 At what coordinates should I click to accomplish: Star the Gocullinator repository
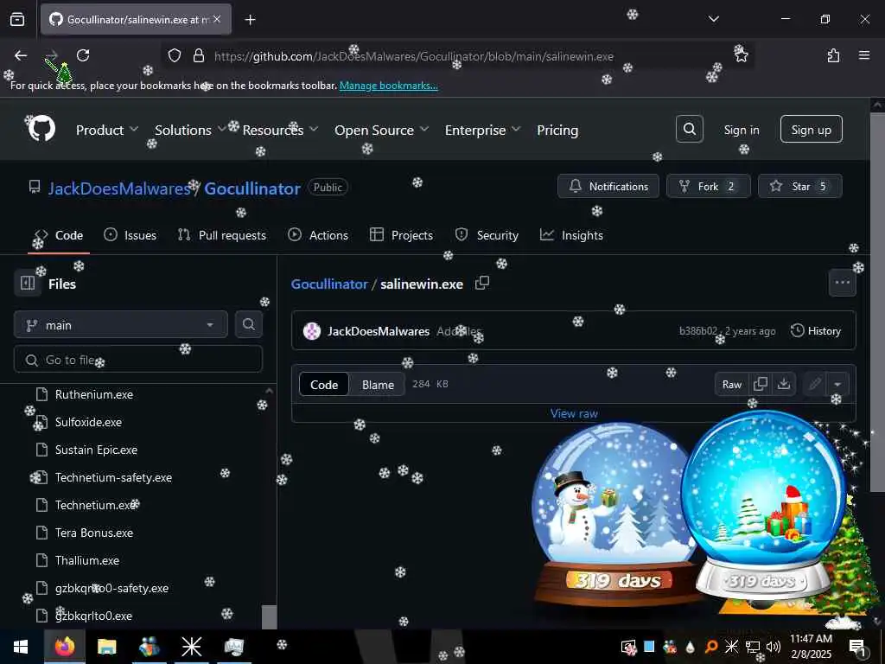click(x=799, y=186)
